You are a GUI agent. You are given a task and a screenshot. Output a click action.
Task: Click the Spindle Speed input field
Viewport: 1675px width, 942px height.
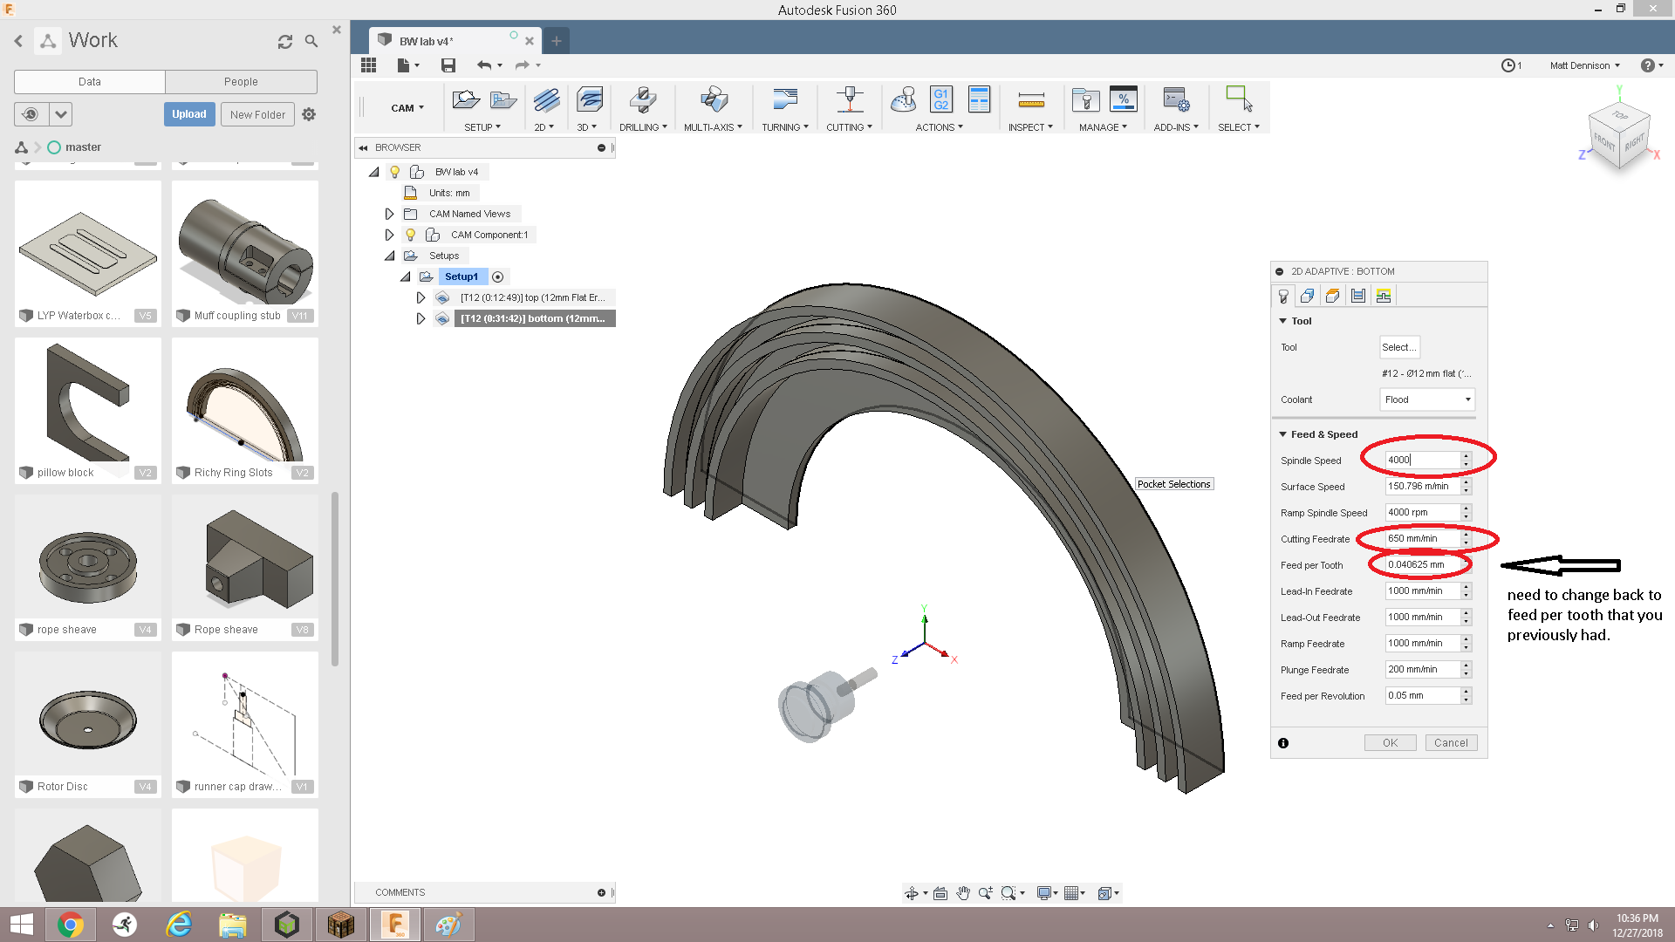1422,460
